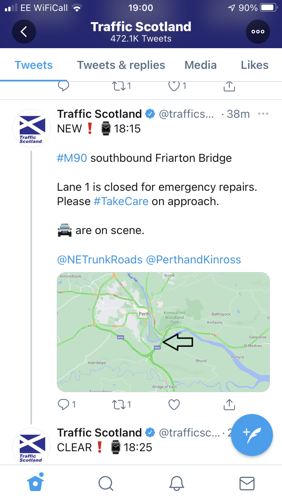The height and width of the screenshot is (502, 282).
Task: Open the Perth traffic map image
Action: (163, 332)
